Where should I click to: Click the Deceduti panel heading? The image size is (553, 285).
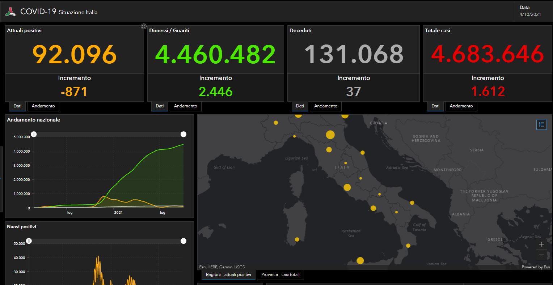pos(300,30)
